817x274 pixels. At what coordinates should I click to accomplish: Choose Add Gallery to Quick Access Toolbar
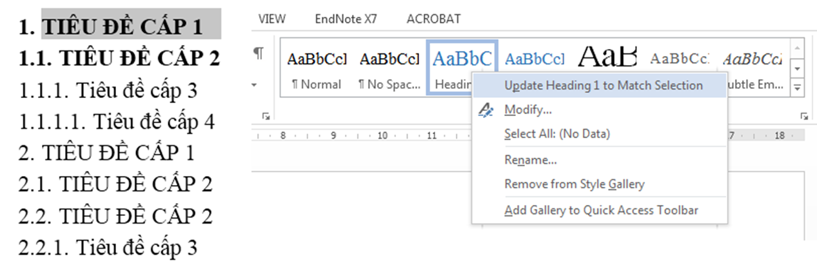(600, 210)
